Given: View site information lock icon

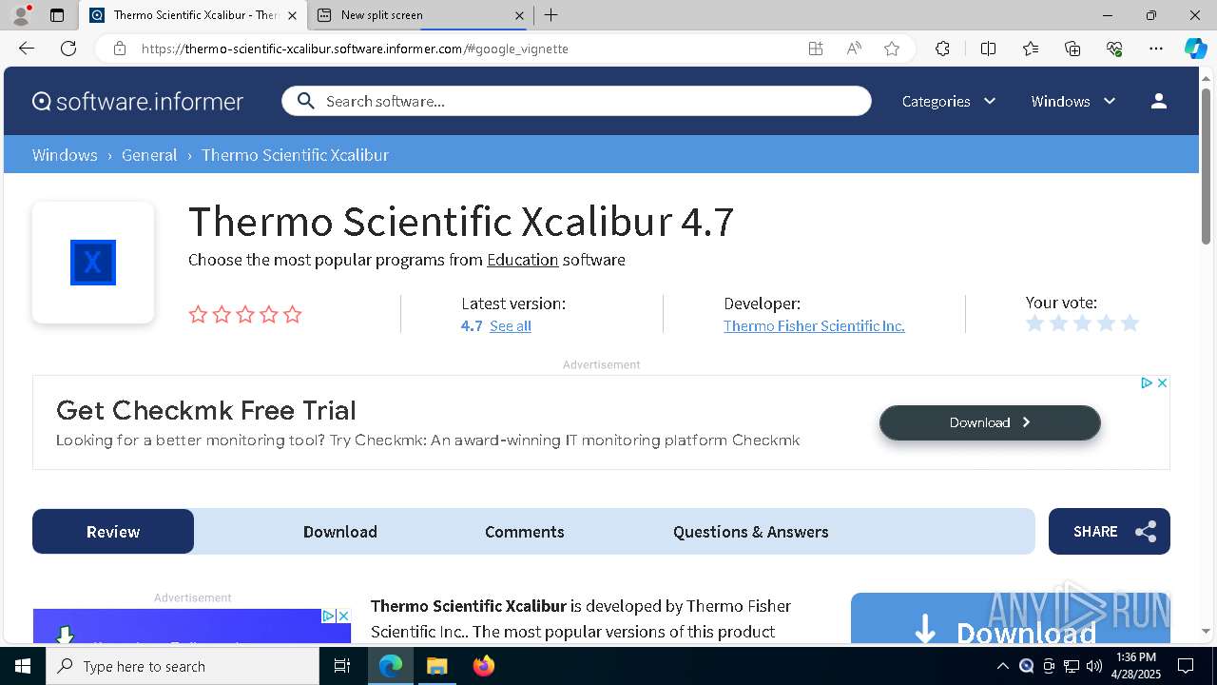Looking at the screenshot, I should (120, 49).
